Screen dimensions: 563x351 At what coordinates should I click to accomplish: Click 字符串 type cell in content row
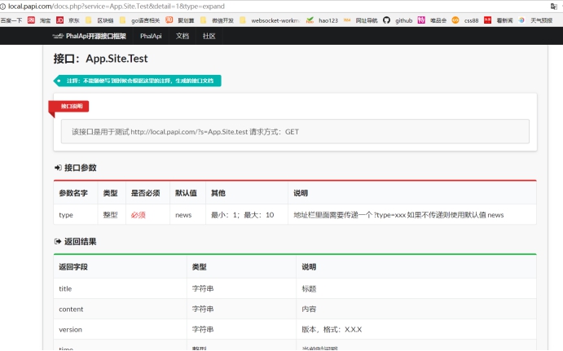(x=203, y=309)
